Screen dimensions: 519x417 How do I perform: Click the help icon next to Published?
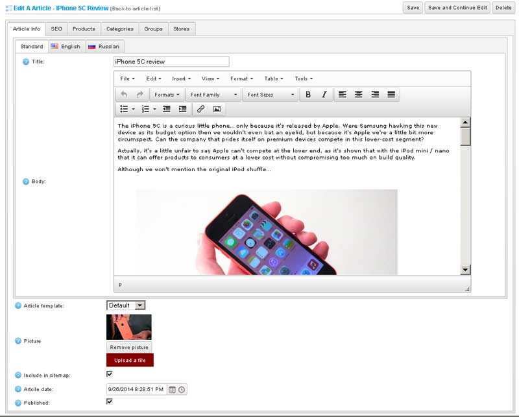pyautogui.click(x=18, y=403)
